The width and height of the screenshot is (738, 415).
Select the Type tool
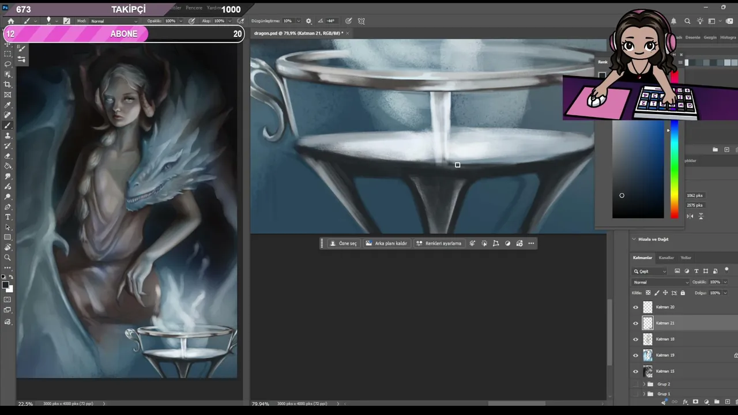[x=7, y=217]
